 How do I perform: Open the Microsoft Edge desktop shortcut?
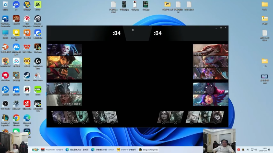point(27,120)
